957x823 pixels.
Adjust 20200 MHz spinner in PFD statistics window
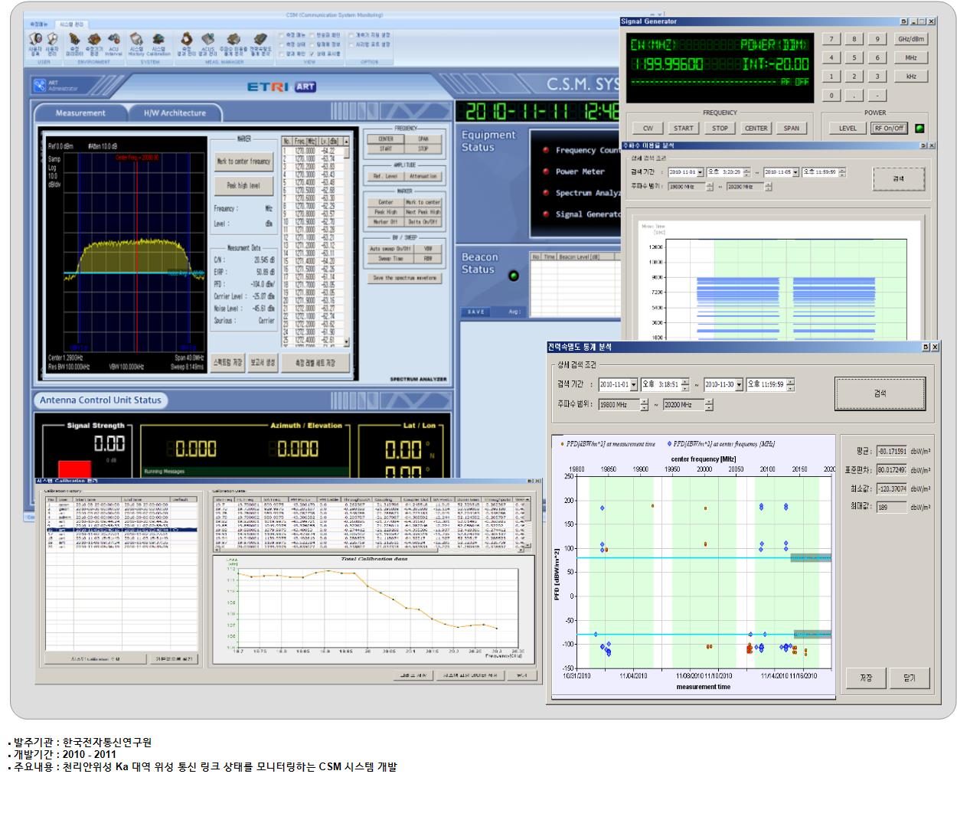pos(709,404)
